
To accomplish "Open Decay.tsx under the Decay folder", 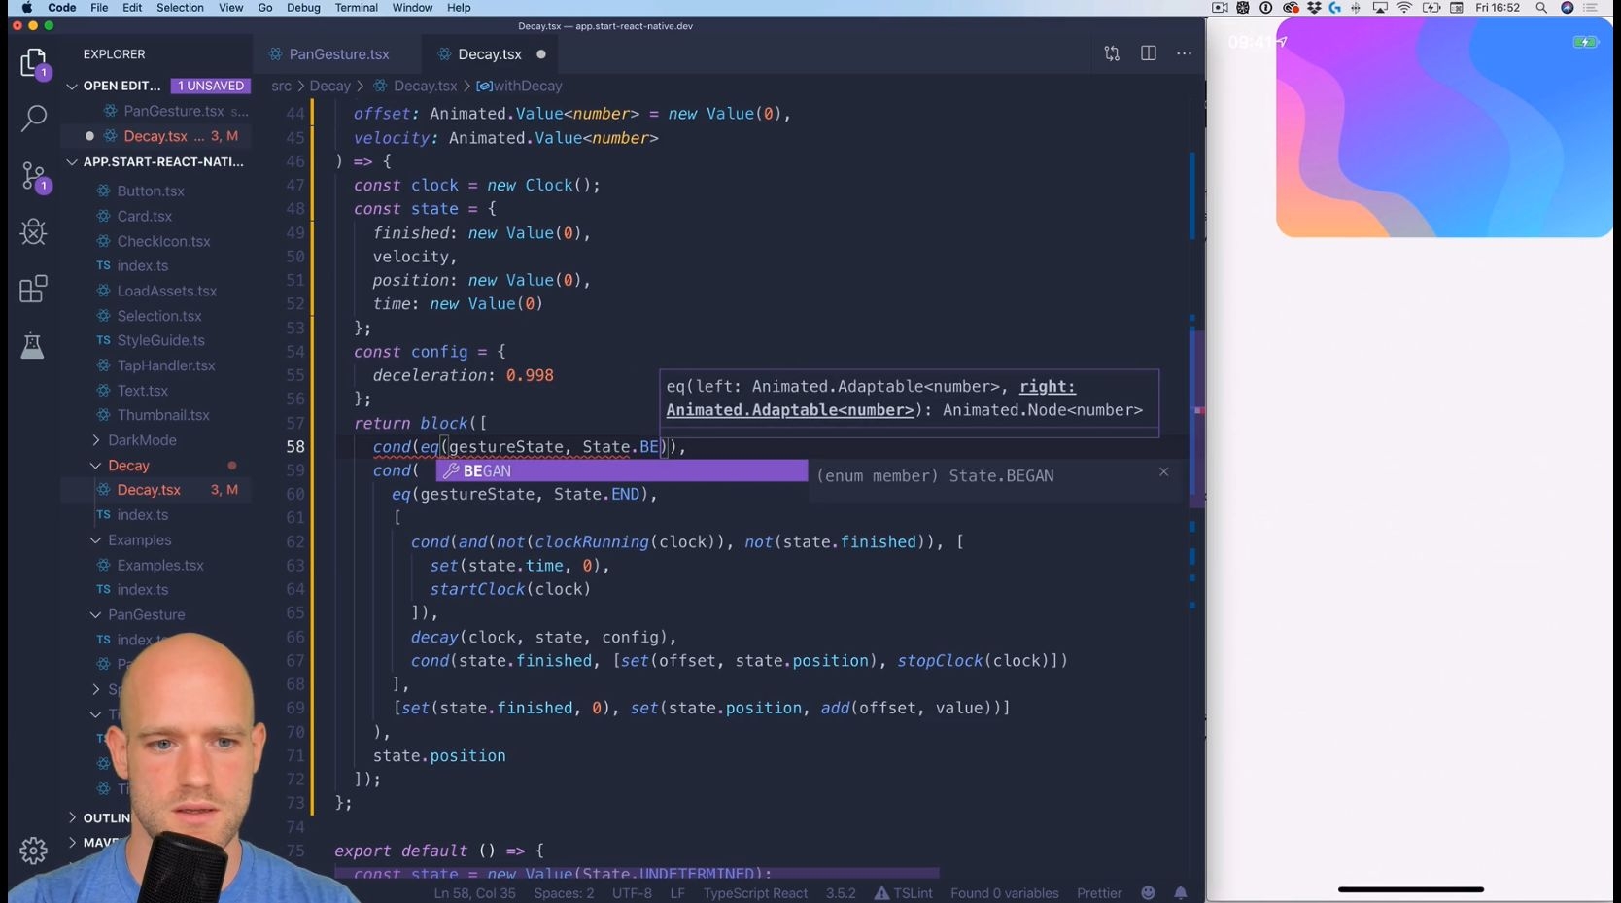I will 149,490.
